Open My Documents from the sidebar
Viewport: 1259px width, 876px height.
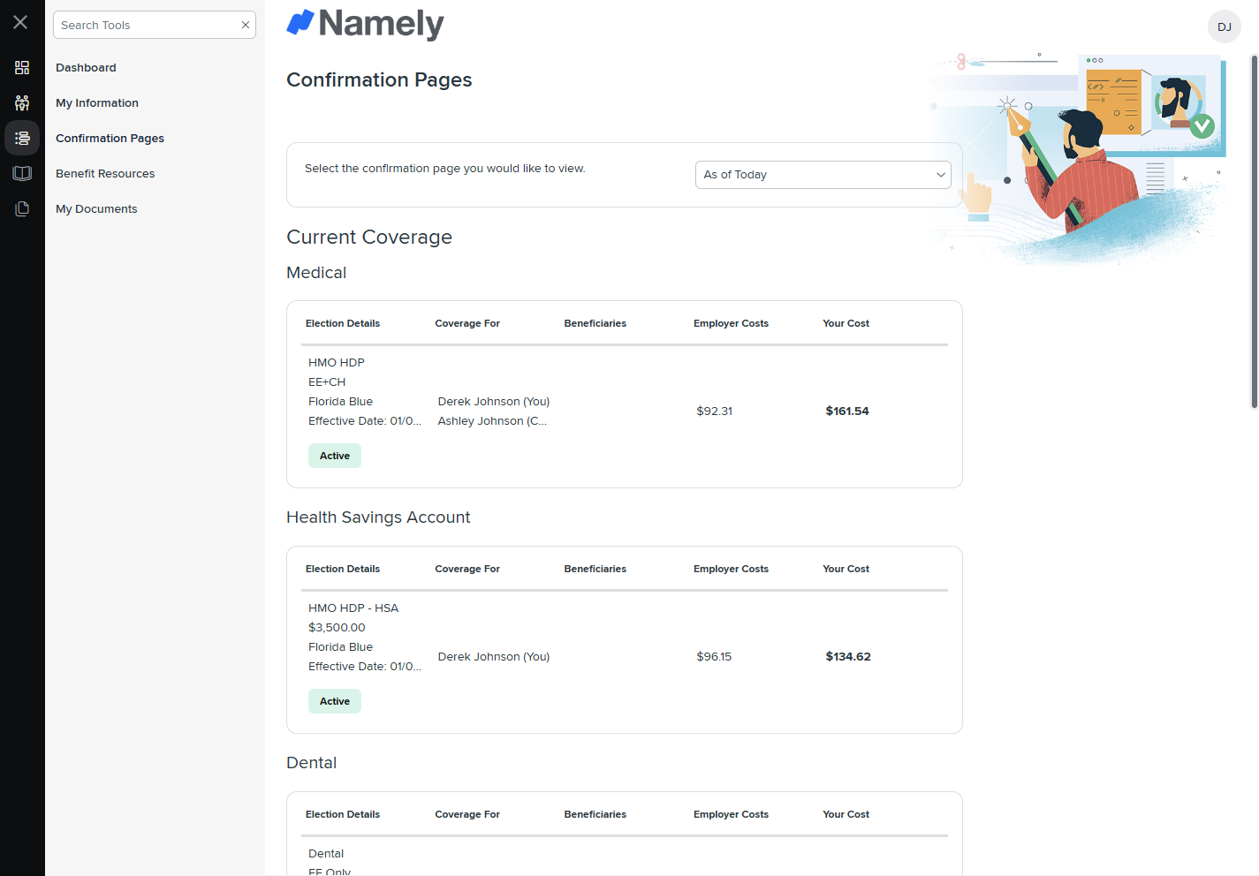pyautogui.click(x=96, y=208)
